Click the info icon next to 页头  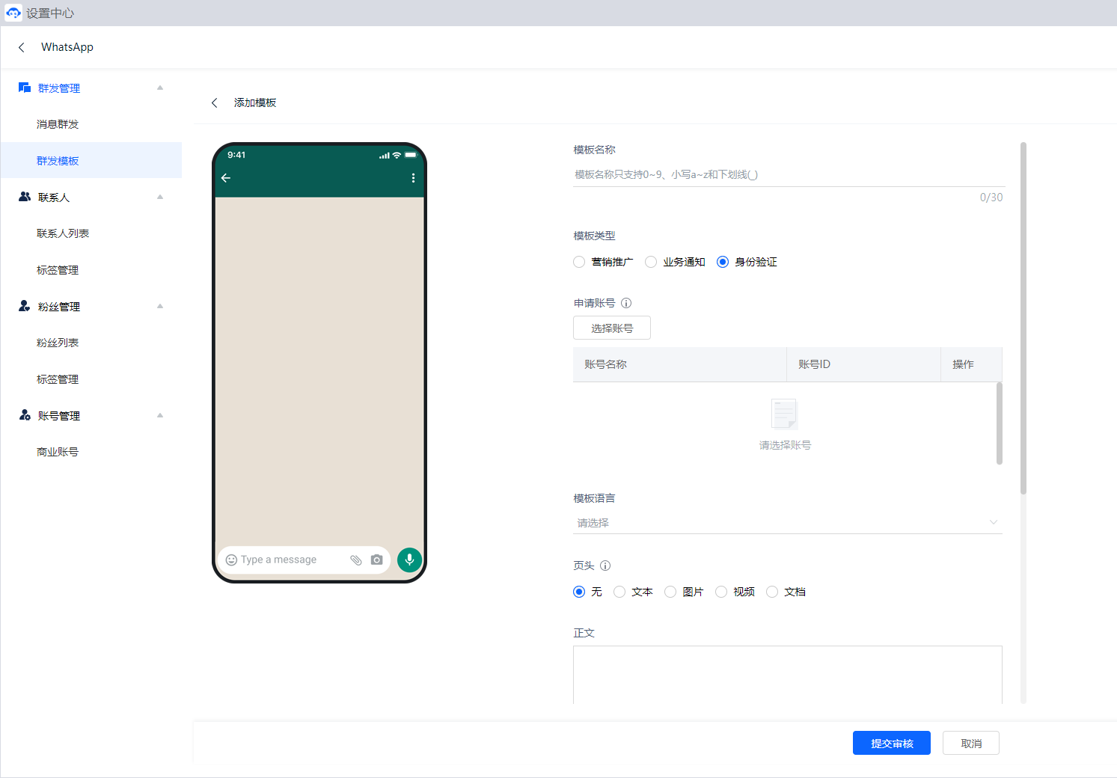[x=605, y=566]
